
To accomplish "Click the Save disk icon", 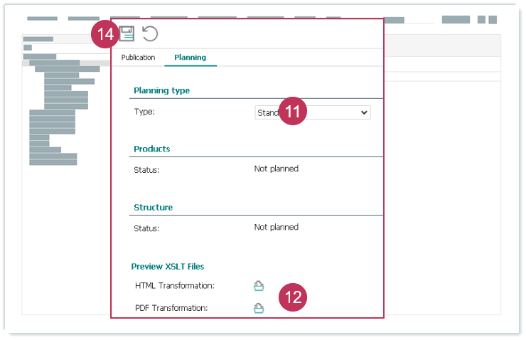I will pos(127,33).
